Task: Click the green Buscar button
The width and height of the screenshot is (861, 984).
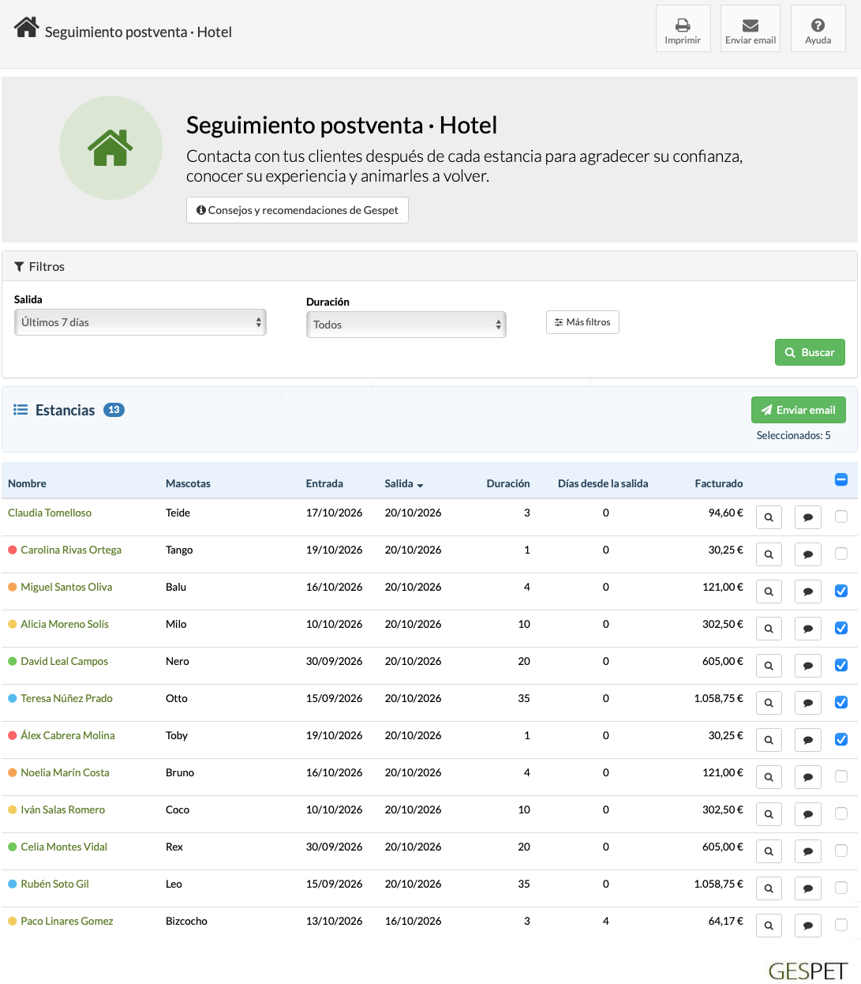Action: [x=810, y=352]
